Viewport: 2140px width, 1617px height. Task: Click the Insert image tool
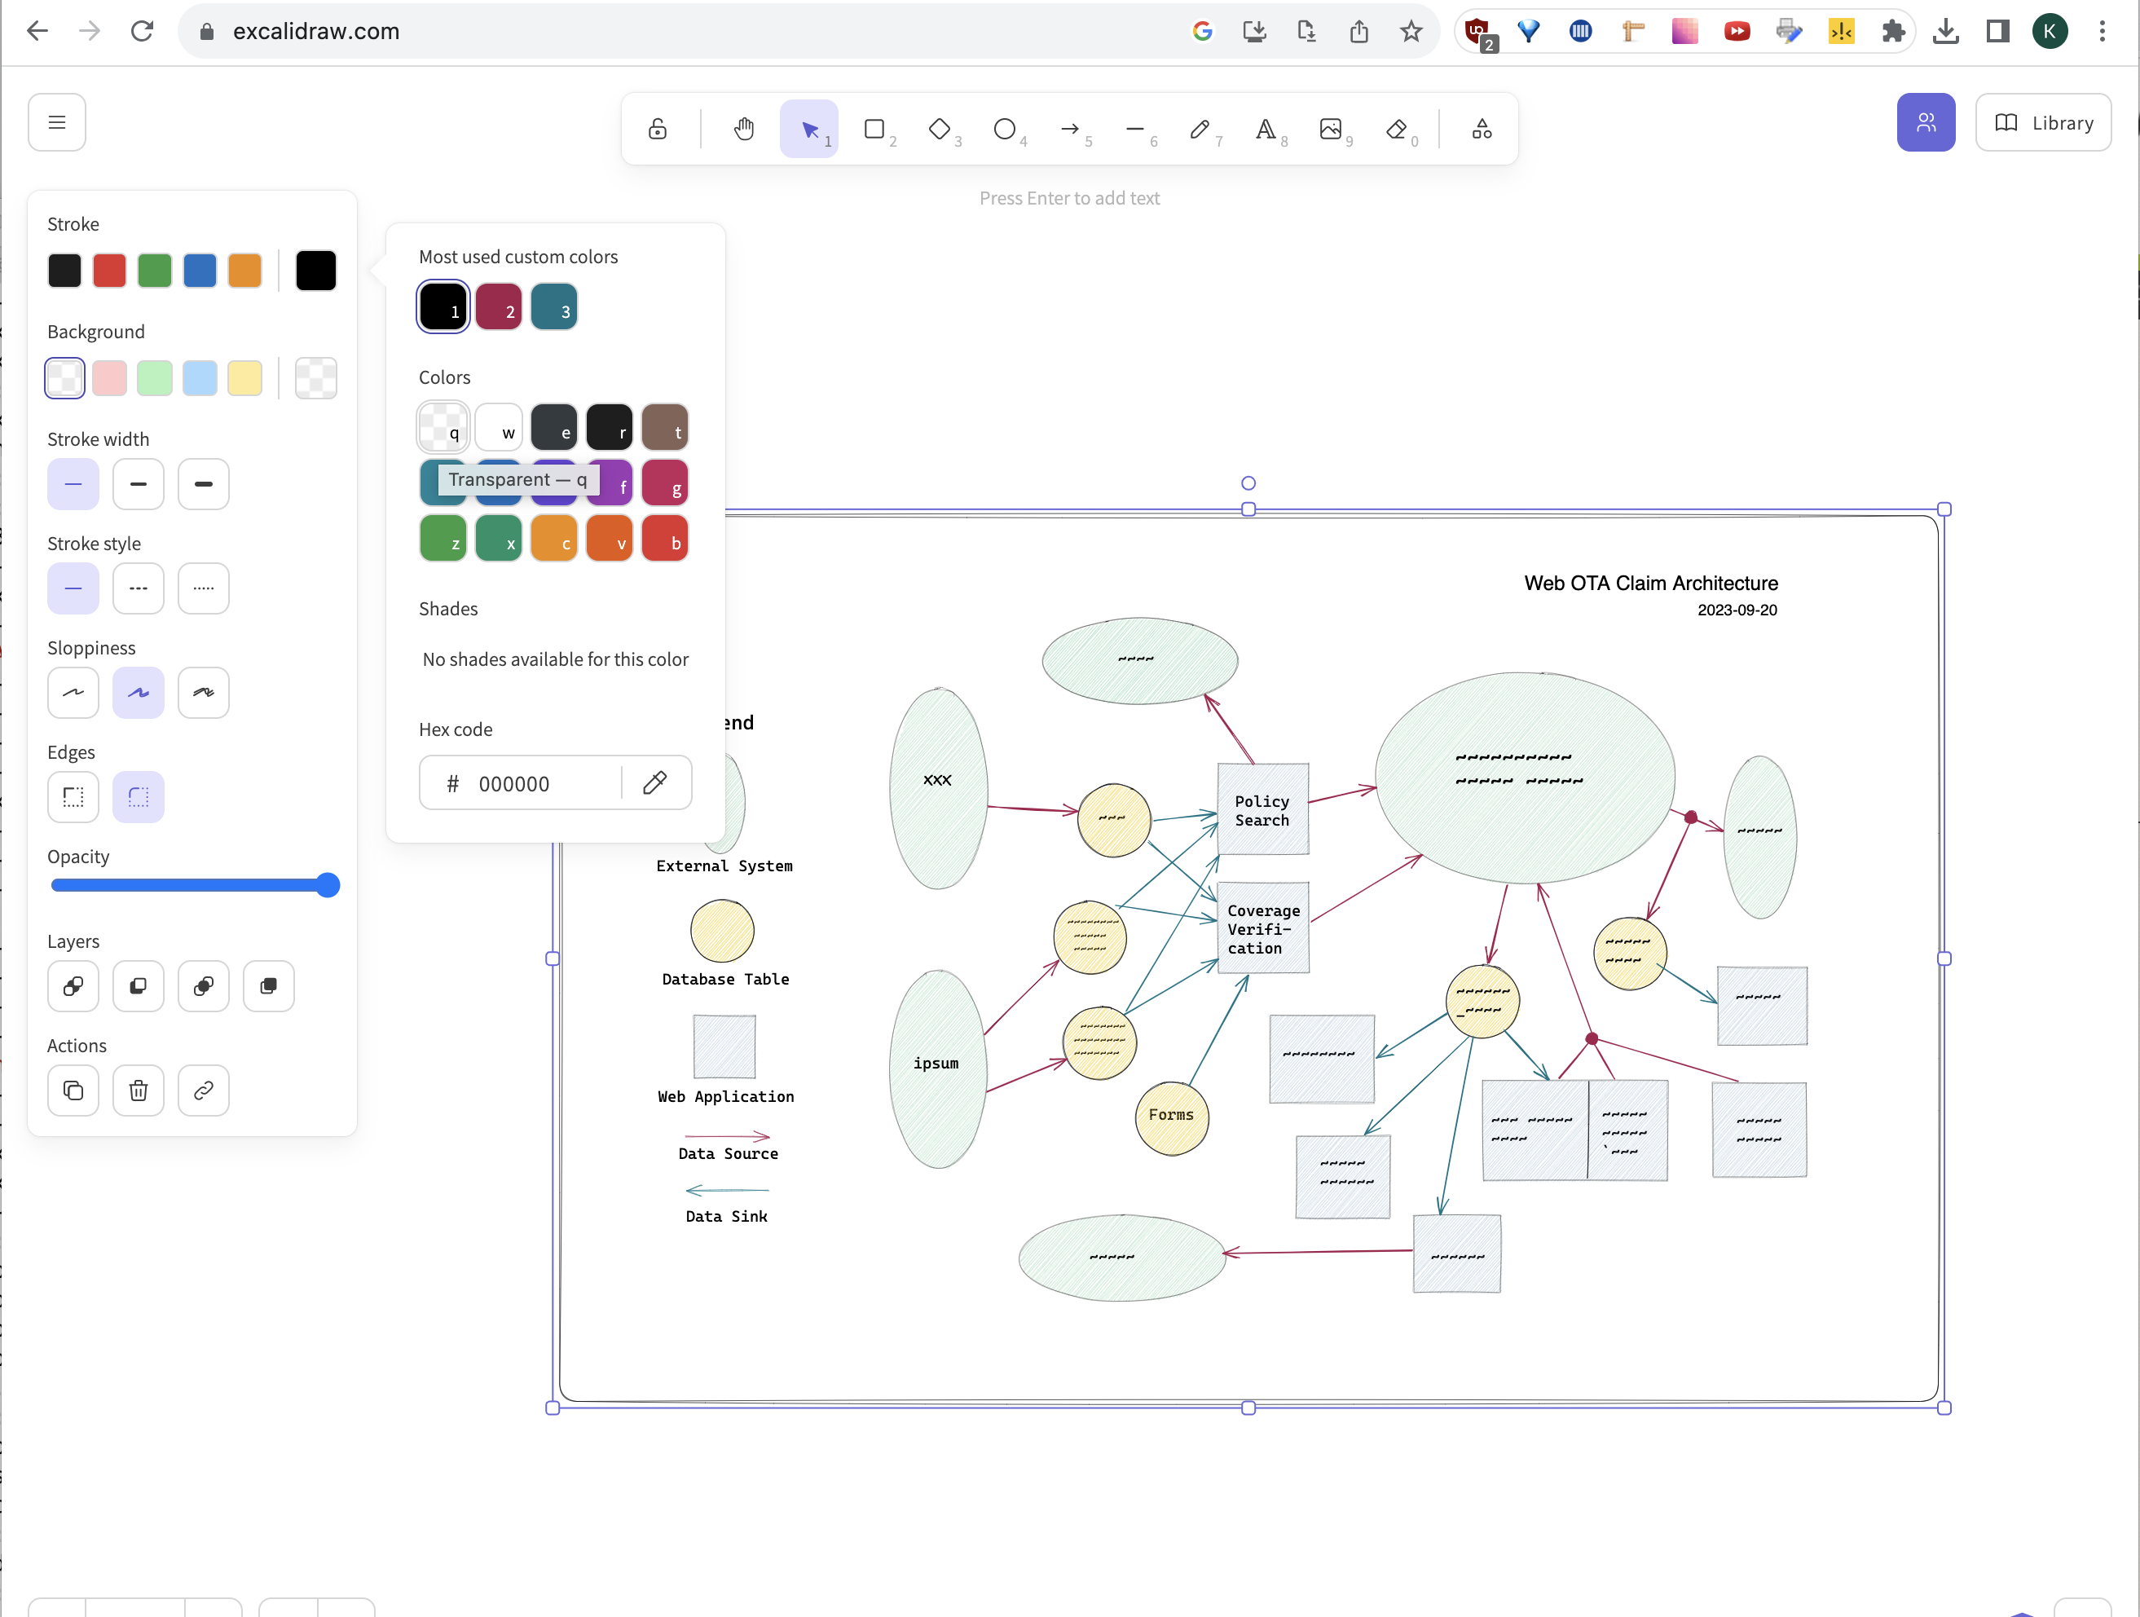point(1332,129)
